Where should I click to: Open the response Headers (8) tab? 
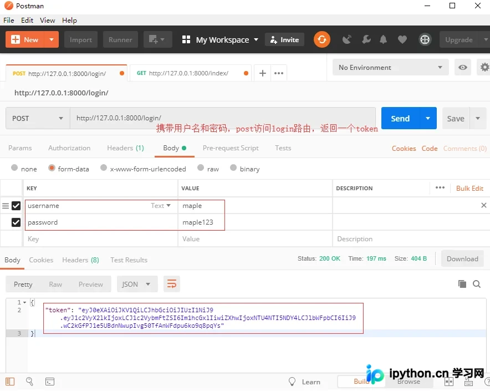coord(80,260)
